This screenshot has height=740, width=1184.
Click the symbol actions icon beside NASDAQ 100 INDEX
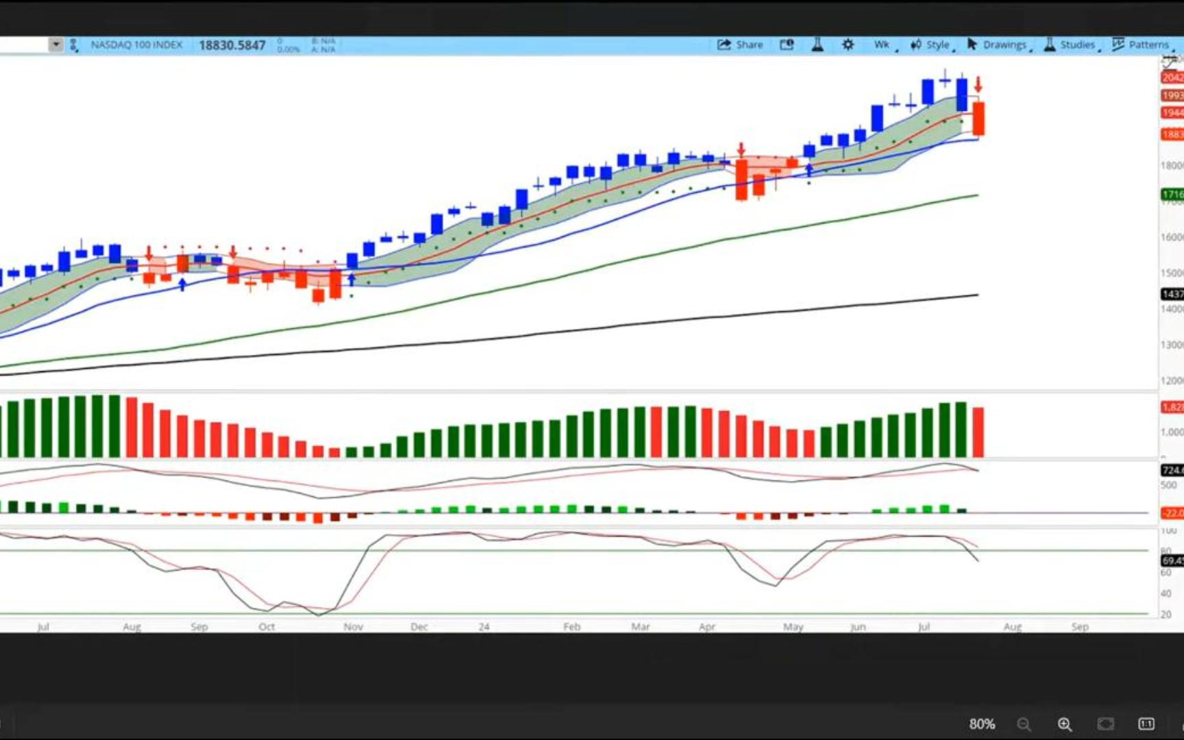click(x=73, y=45)
